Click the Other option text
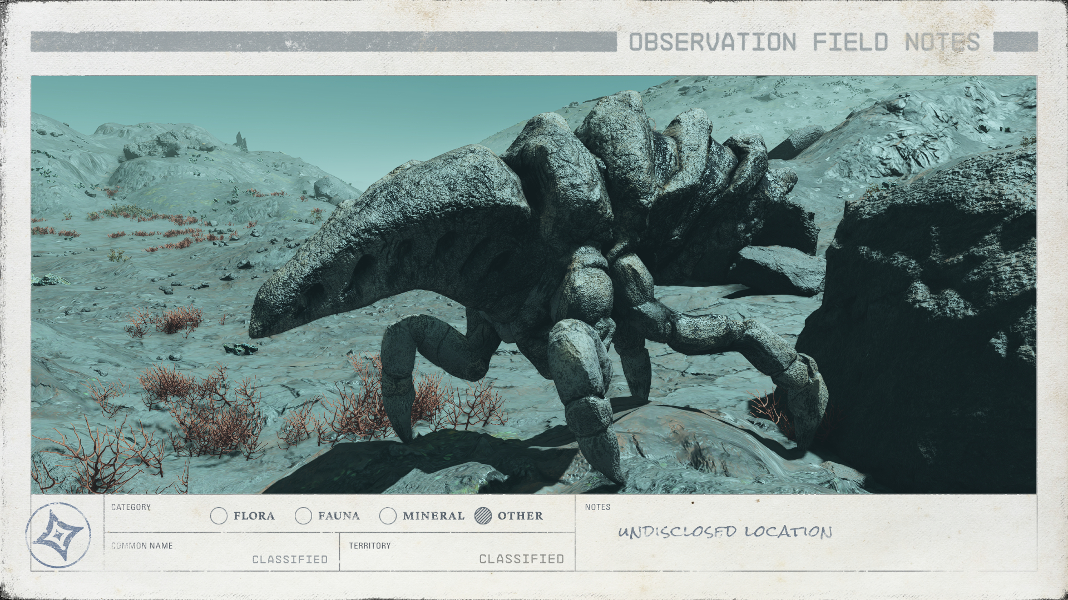Viewport: 1068px width, 600px height. pyautogui.click(x=520, y=516)
